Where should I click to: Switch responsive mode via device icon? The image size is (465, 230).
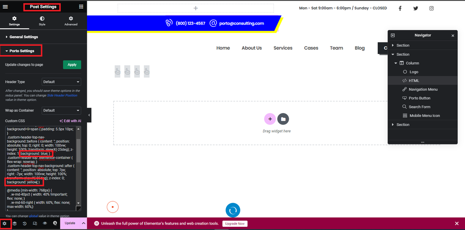click(35, 223)
